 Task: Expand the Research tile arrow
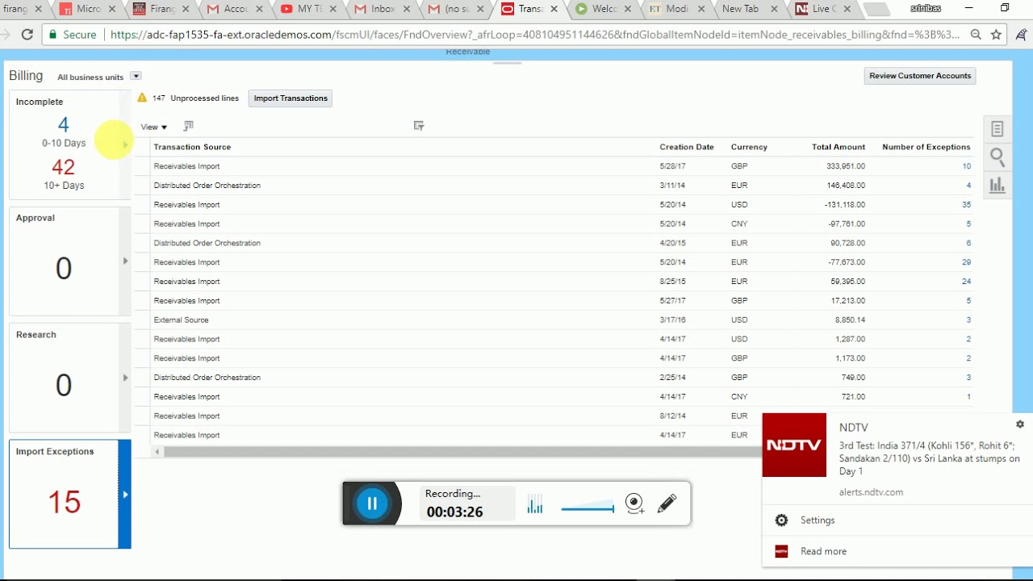125,378
